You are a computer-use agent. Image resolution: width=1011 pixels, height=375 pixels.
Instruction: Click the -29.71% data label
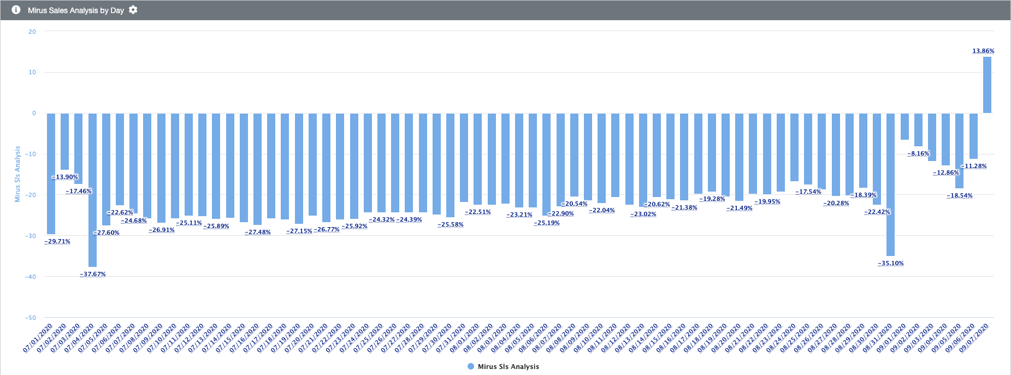click(x=57, y=241)
